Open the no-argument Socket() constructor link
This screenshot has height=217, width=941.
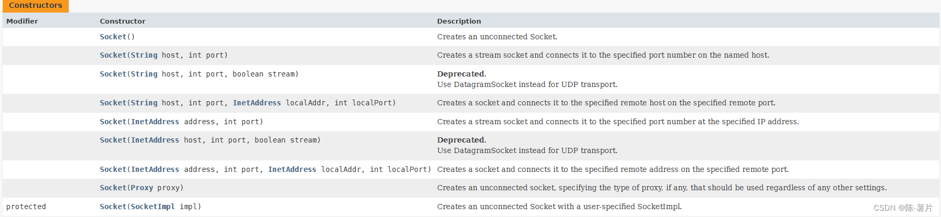(x=113, y=37)
